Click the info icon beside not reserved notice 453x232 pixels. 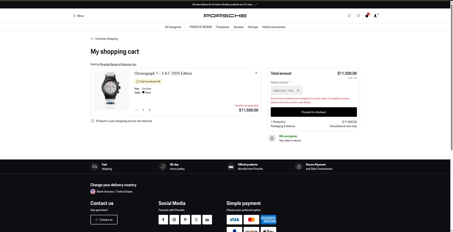(x=92, y=121)
